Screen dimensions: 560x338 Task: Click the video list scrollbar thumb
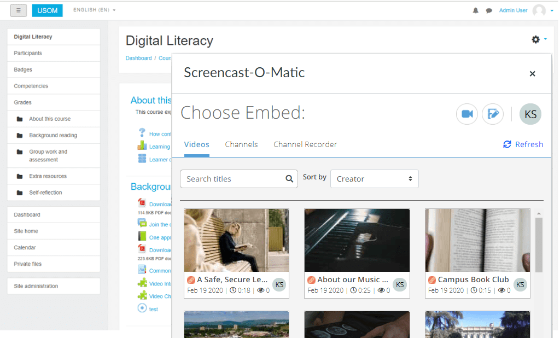point(539,245)
